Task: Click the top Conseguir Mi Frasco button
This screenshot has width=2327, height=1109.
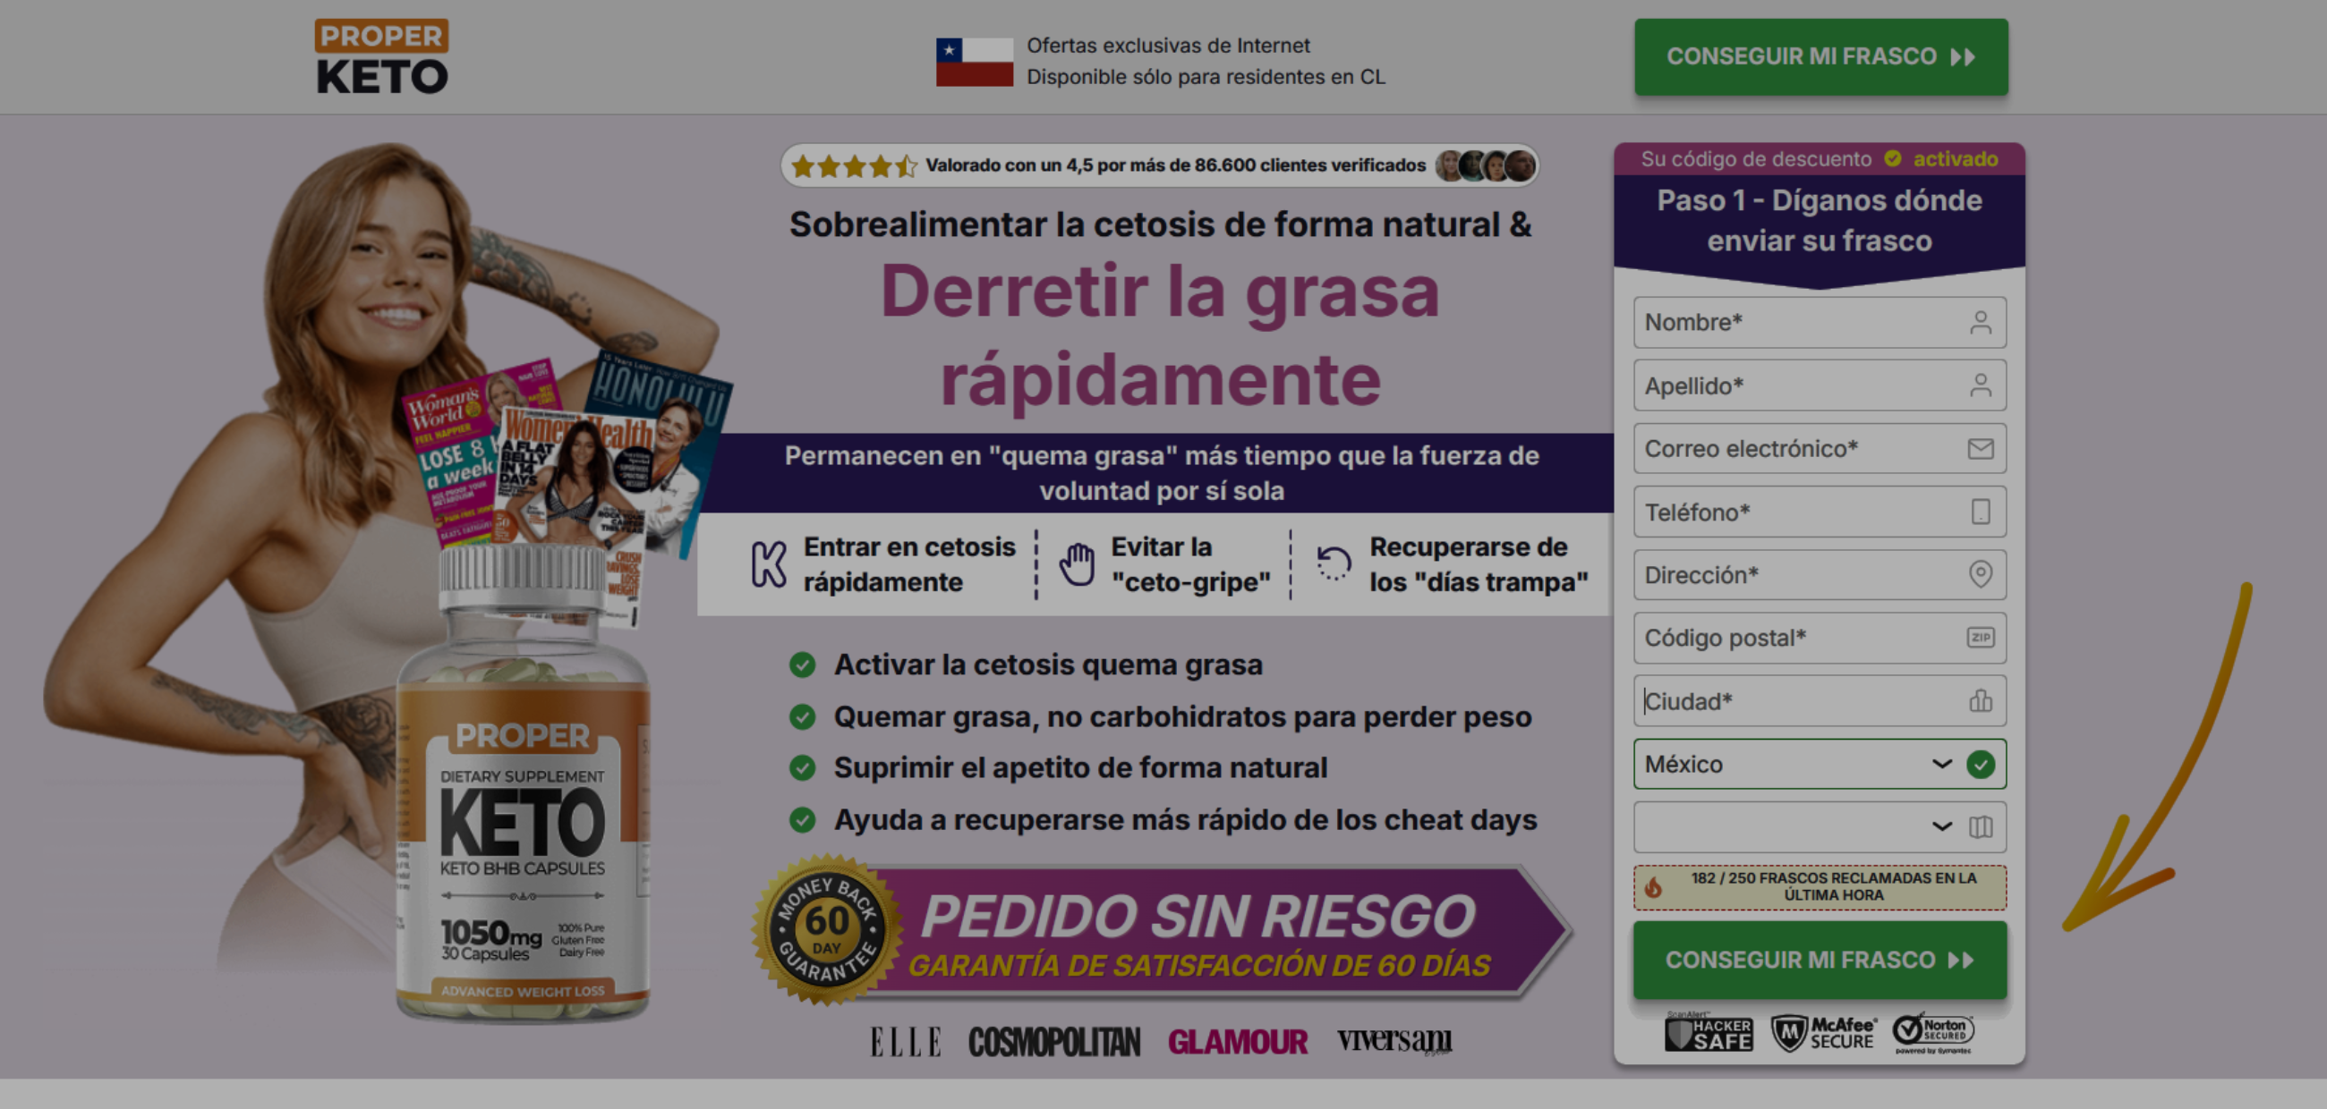Action: click(1820, 57)
